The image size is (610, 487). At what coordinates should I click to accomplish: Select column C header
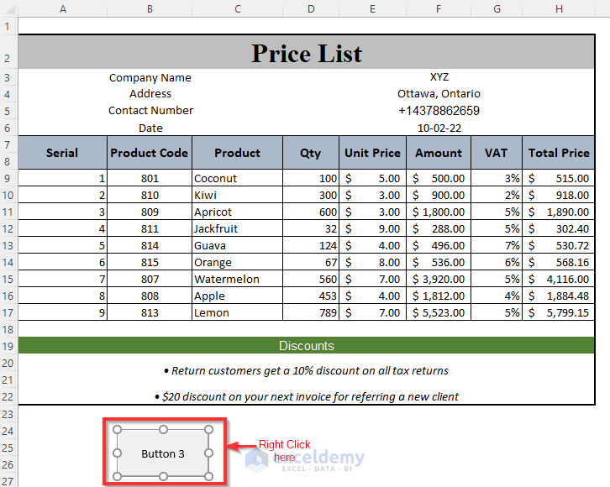pyautogui.click(x=238, y=8)
